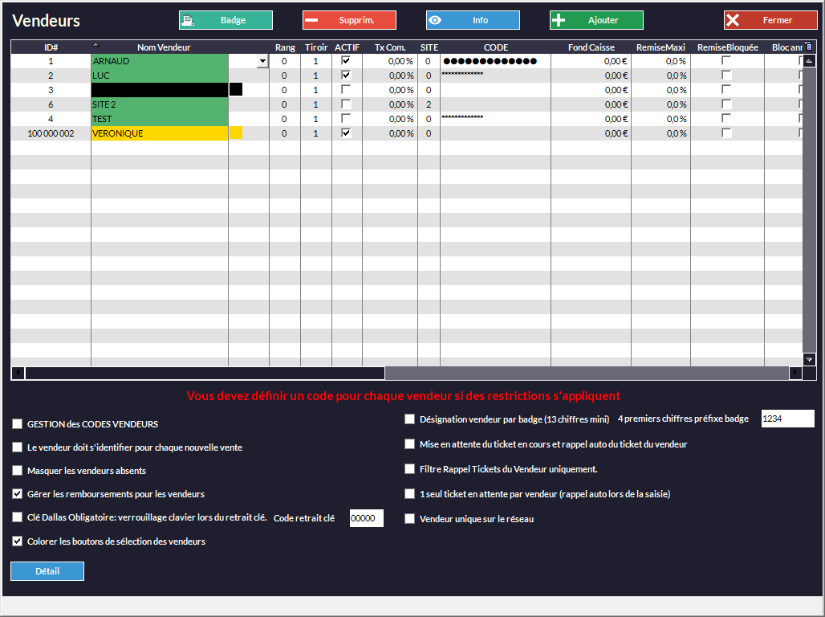The height and width of the screenshot is (617, 825).
Task: Open vendor Info with the eye icon
Action: click(x=473, y=20)
